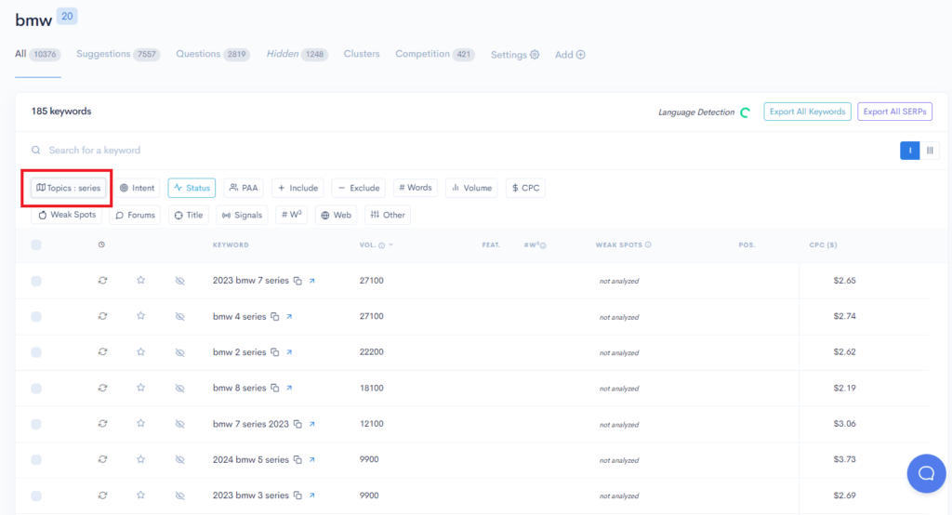952x515 pixels.
Task: Tick the select-all checkbox in table header
Action: tap(36, 244)
